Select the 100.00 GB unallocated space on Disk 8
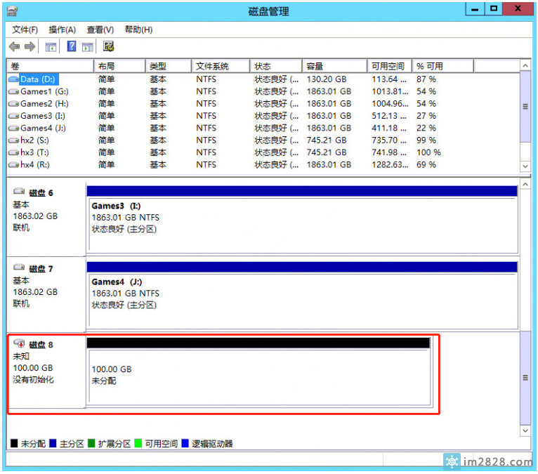 257,376
